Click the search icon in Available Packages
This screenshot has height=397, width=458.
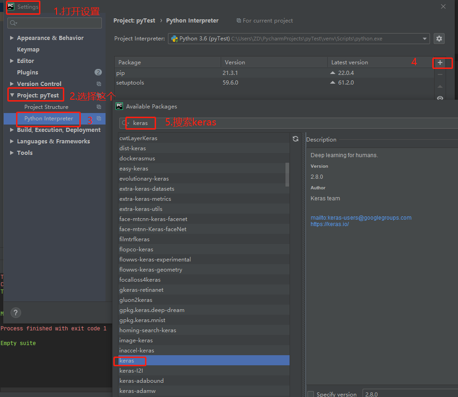pyautogui.click(x=125, y=123)
